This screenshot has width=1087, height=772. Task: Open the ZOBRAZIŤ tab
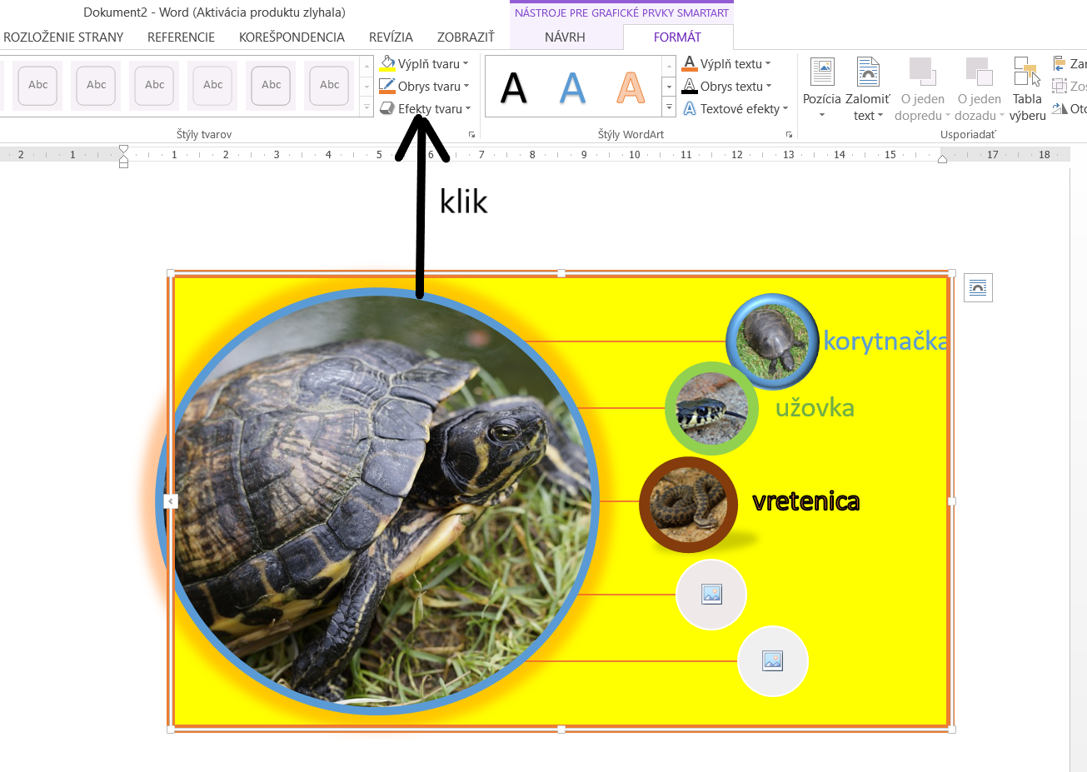[x=466, y=37]
